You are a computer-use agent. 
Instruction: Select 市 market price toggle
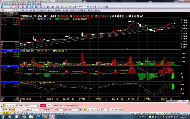point(88,109)
